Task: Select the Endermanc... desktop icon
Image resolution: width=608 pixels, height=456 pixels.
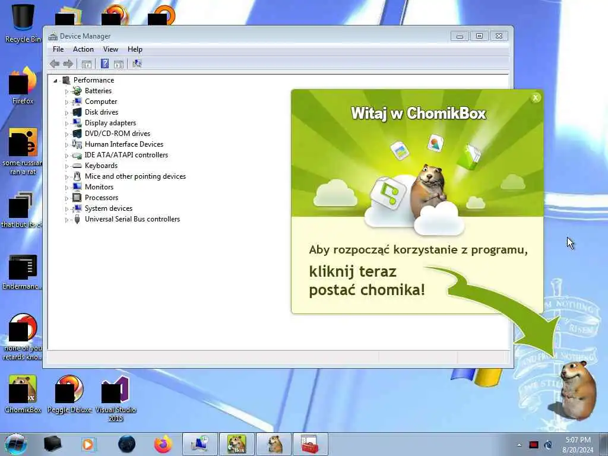Action: (x=23, y=272)
